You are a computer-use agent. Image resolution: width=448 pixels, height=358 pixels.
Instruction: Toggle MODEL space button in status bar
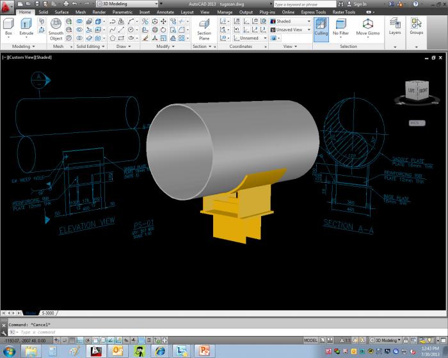click(x=310, y=340)
